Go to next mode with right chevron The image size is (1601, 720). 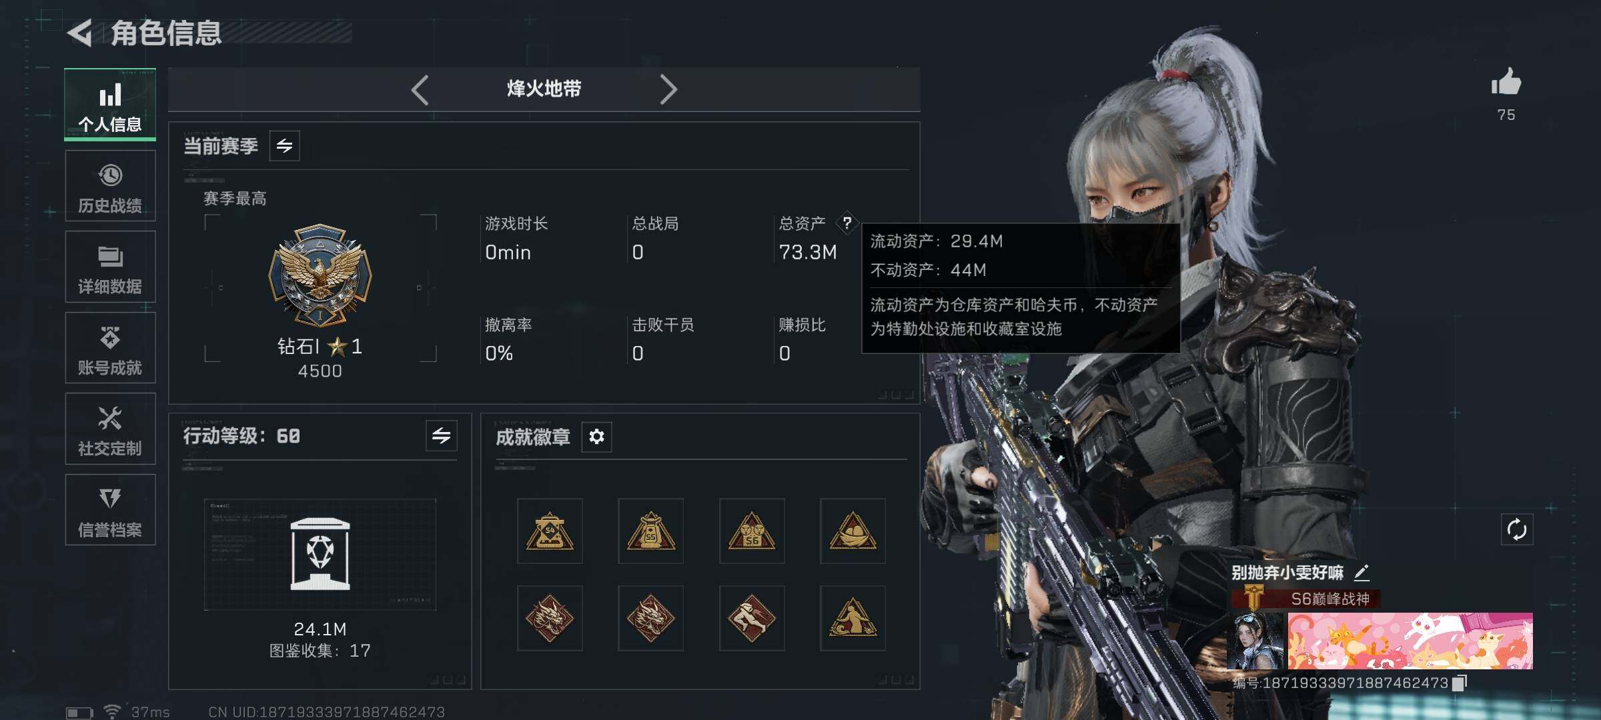668,89
